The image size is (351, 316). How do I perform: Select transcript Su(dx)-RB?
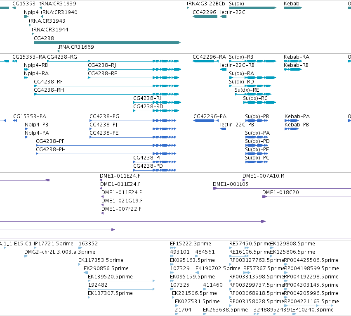point(241,57)
